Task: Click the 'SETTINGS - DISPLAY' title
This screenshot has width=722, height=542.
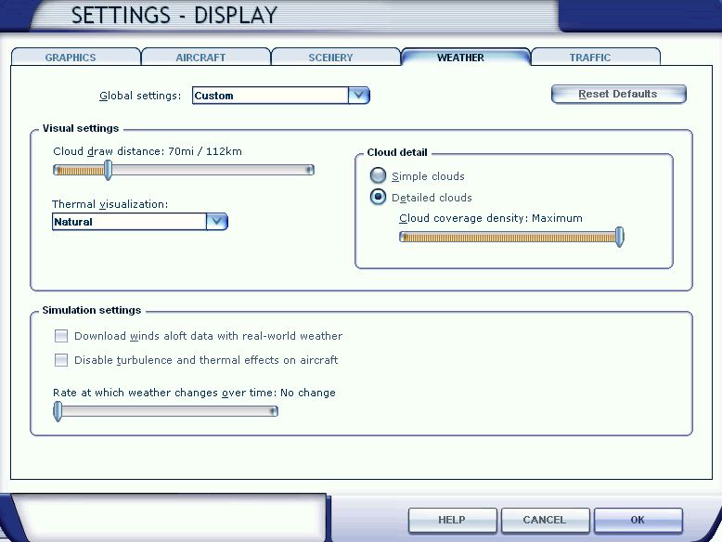Action: point(174,15)
